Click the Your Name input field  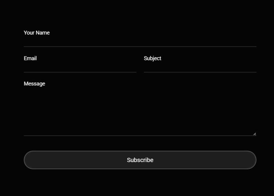[x=140, y=40]
